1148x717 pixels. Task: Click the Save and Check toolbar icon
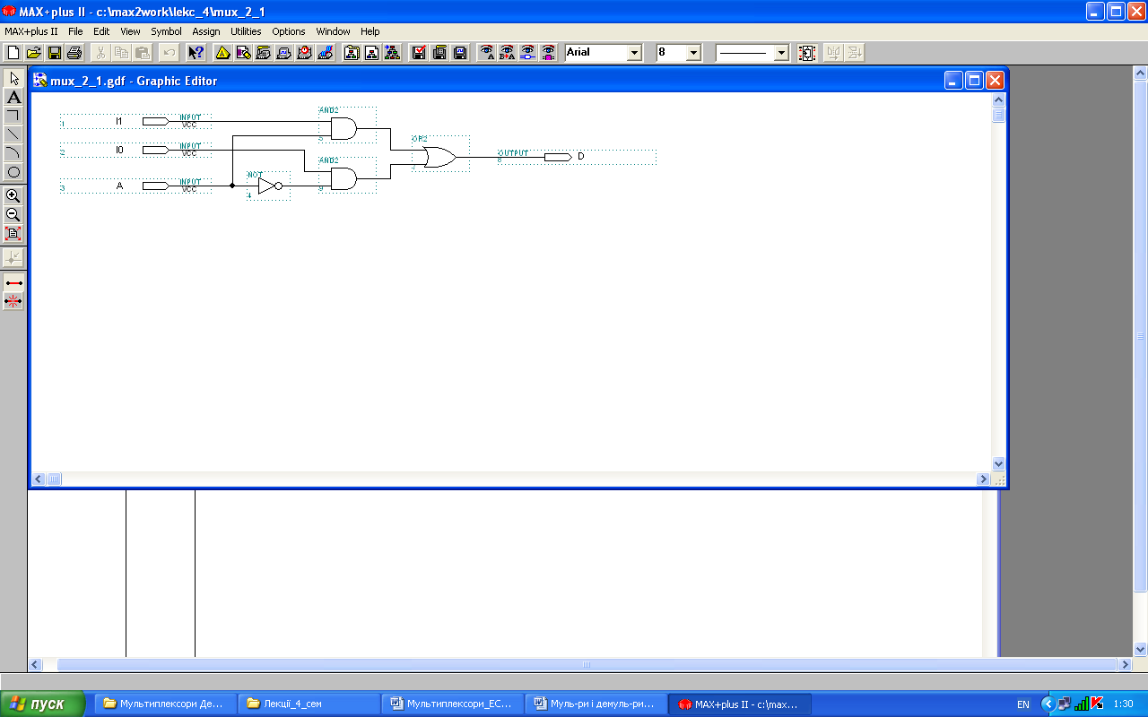(x=419, y=53)
